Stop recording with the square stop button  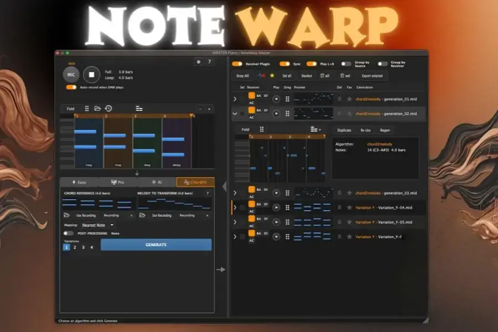91,75
